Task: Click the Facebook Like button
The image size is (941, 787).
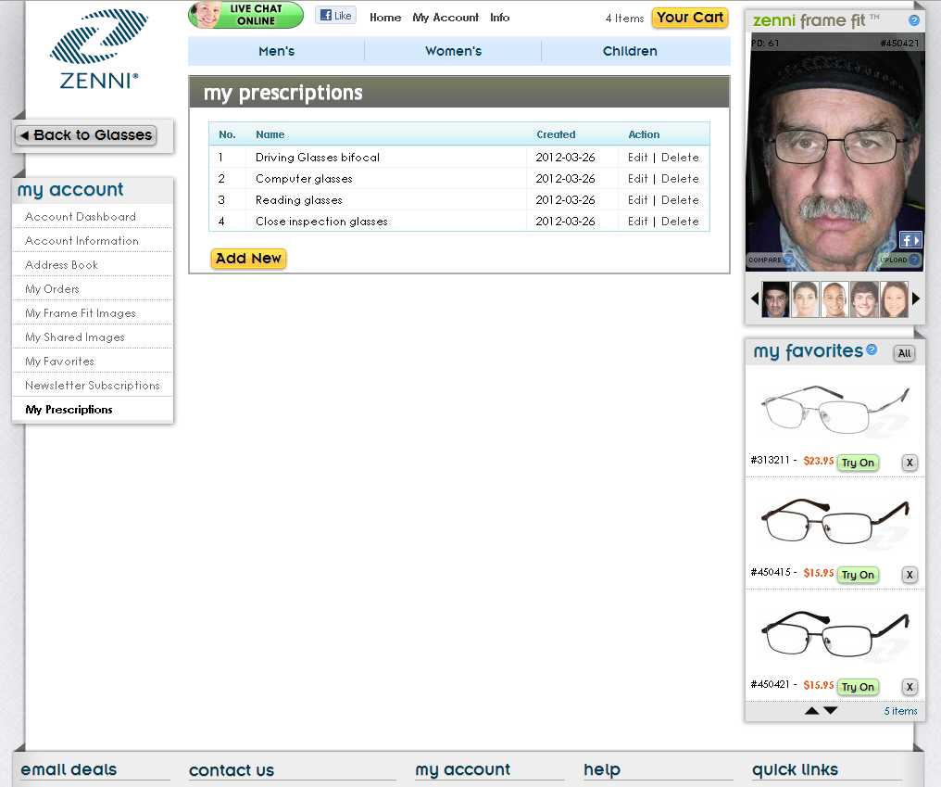Action: pos(335,16)
